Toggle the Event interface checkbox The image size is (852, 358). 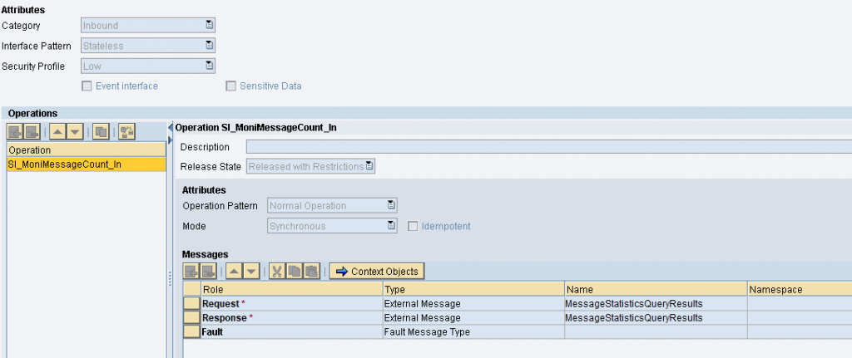(87, 86)
